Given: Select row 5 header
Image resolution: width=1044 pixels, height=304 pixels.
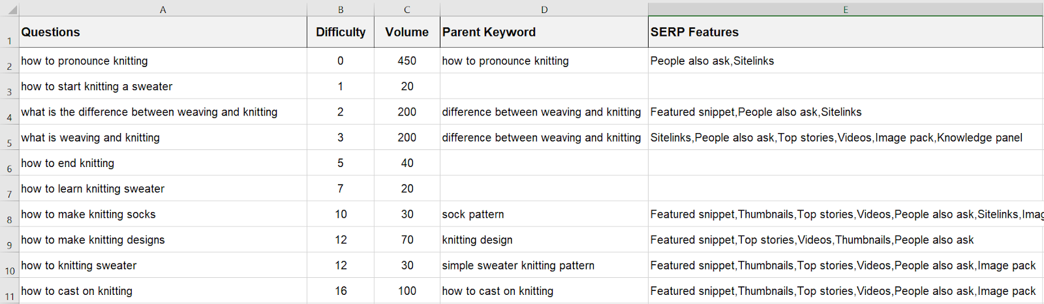Looking at the screenshot, I should 10,138.
